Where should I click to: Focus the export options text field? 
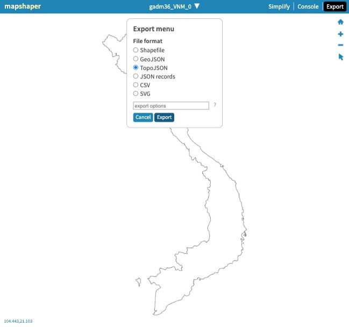171,106
